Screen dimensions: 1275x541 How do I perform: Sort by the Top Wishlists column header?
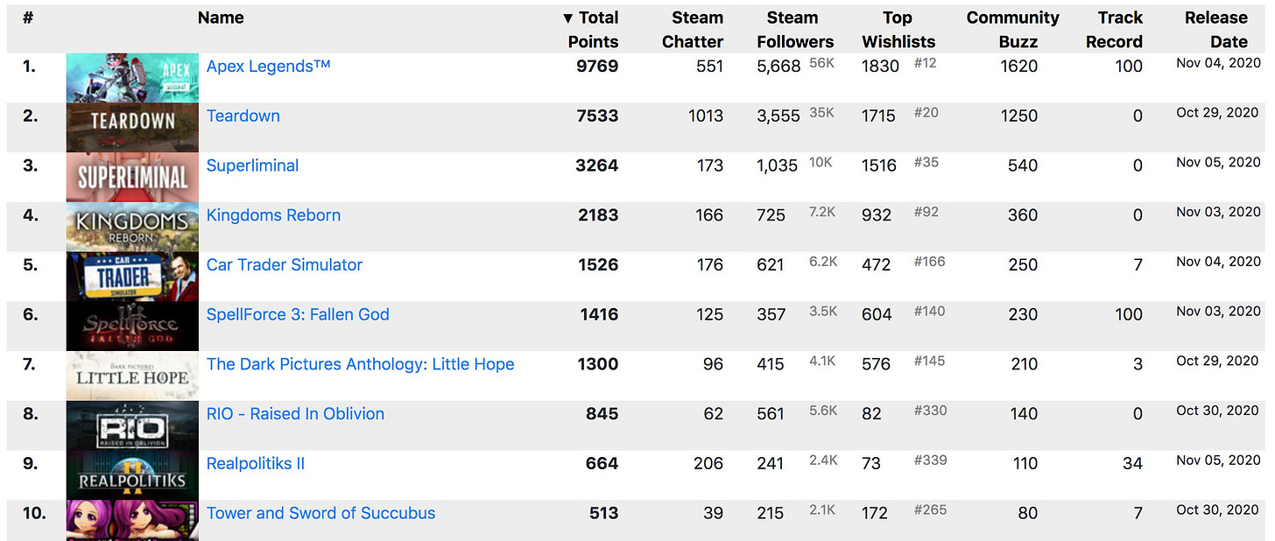[898, 30]
